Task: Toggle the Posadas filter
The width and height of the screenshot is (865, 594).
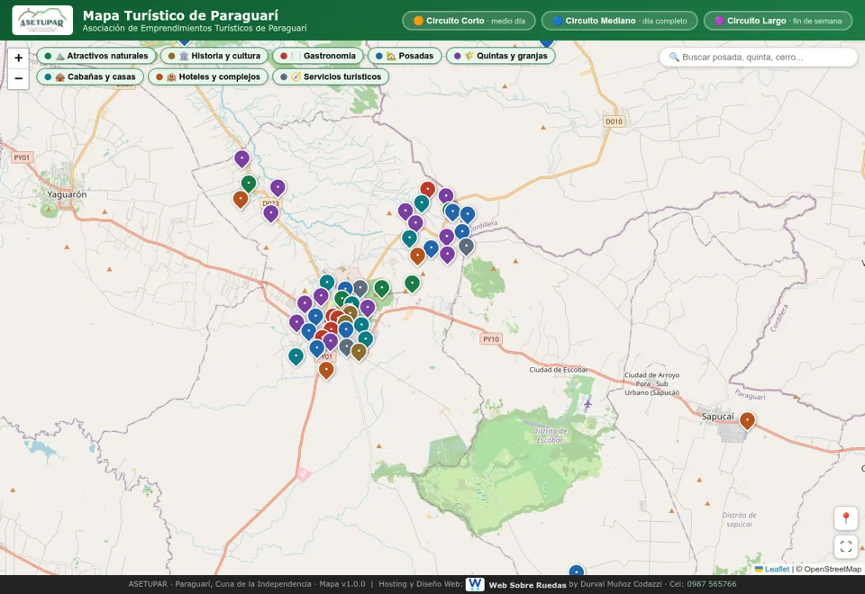Action: point(405,56)
